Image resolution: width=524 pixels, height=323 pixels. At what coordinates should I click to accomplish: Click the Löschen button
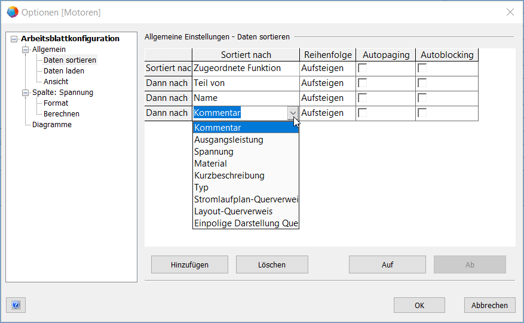tap(272, 264)
